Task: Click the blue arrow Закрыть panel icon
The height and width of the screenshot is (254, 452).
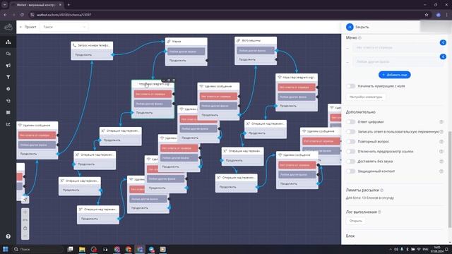Action: click(x=350, y=27)
